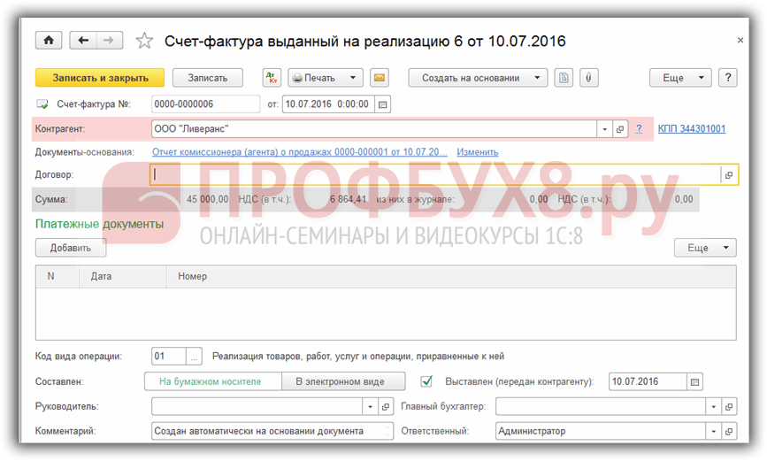The height and width of the screenshot is (461, 767).
Task: Select На бумажном носителе option
Action: pyautogui.click(x=213, y=381)
